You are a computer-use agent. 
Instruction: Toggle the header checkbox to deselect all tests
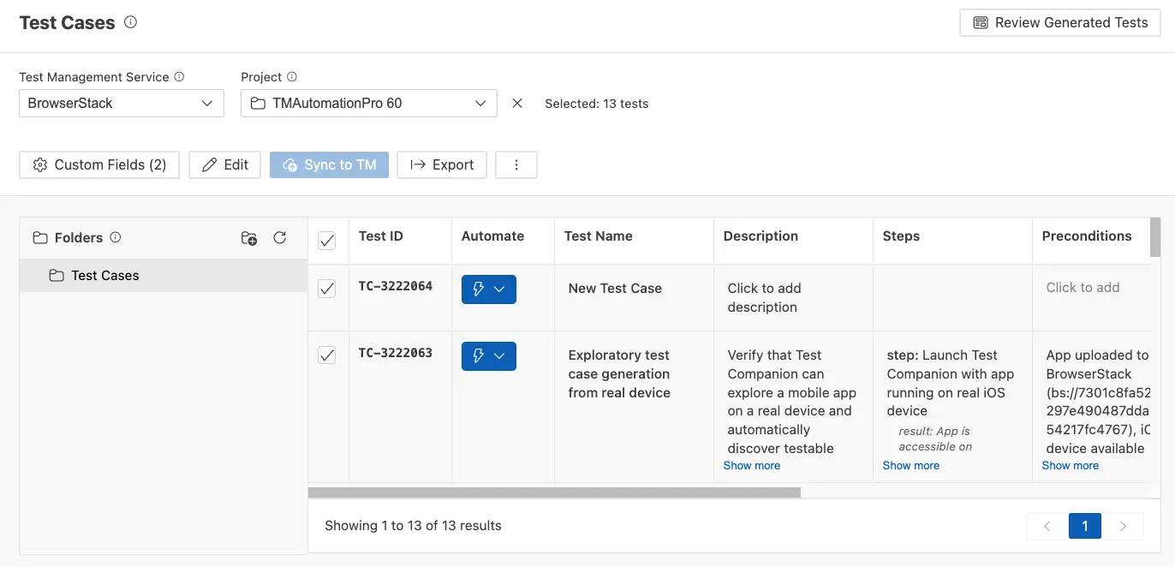(326, 241)
